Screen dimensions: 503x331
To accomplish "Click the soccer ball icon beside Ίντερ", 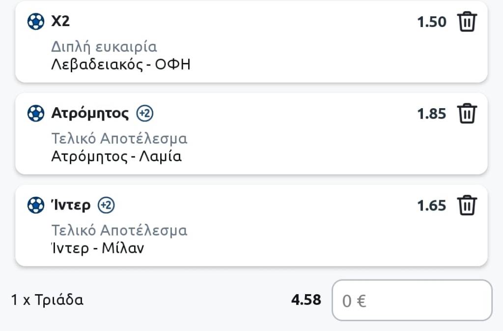I will [x=36, y=205].
